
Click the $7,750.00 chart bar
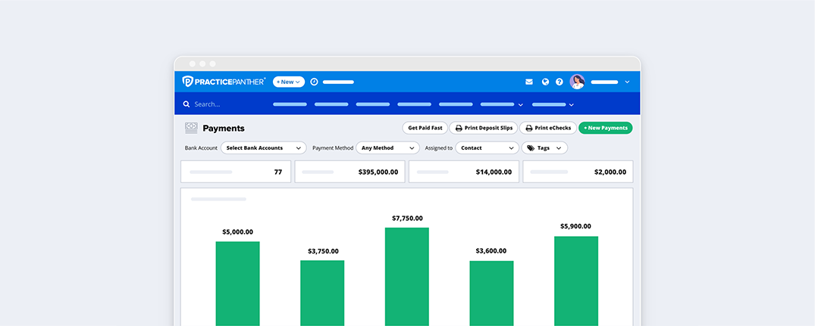(406, 276)
